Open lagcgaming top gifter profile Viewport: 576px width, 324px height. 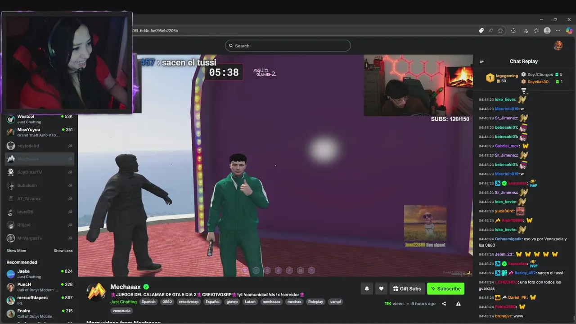tap(507, 76)
